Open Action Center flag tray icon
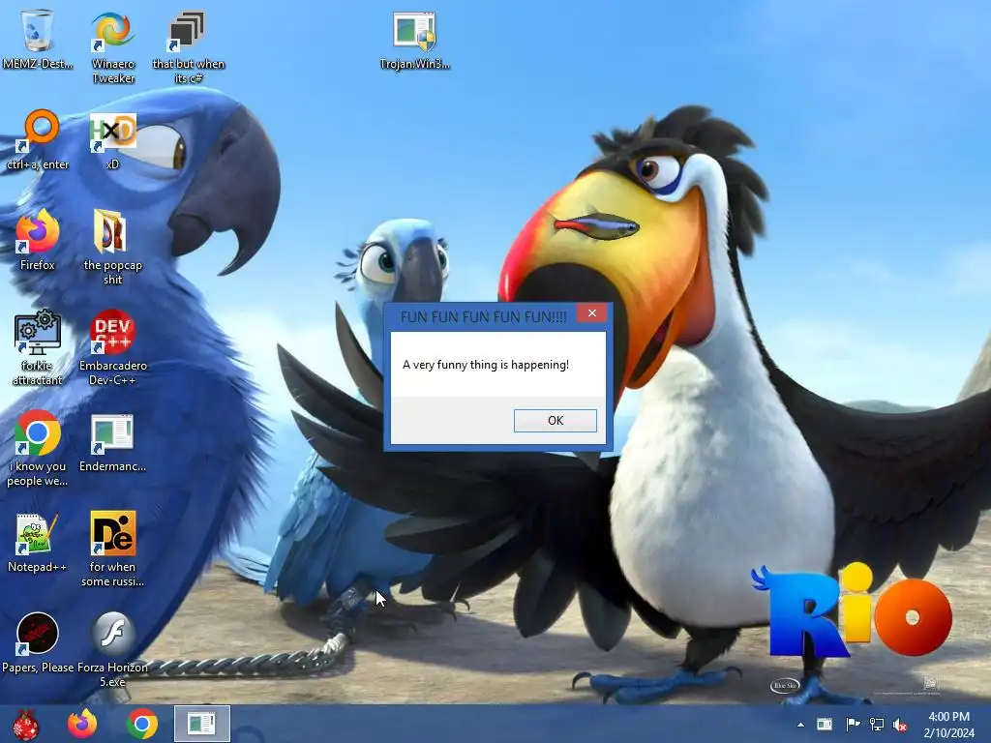991x743 pixels. point(852,724)
